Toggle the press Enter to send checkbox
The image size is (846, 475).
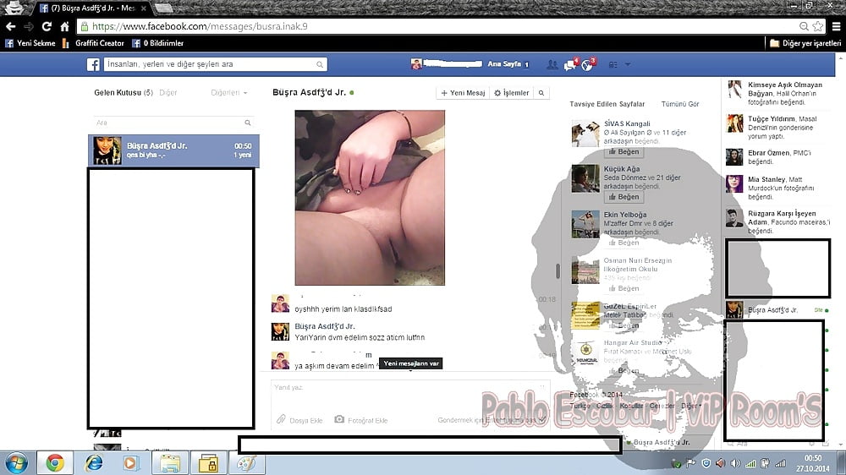point(544,419)
